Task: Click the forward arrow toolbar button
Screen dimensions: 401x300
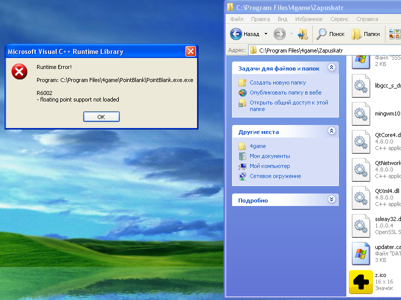Action: pos(280,34)
